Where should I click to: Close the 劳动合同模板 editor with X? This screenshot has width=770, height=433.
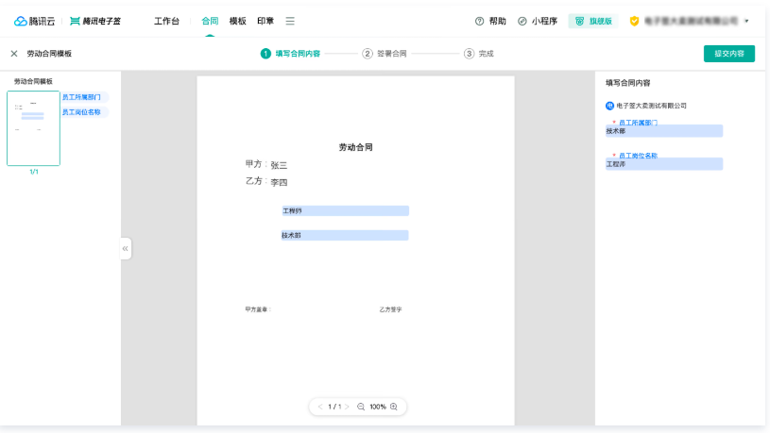coord(14,54)
